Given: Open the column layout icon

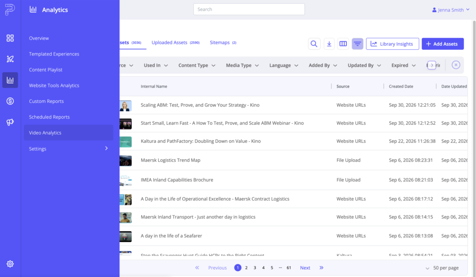Looking at the screenshot, I should click(343, 44).
